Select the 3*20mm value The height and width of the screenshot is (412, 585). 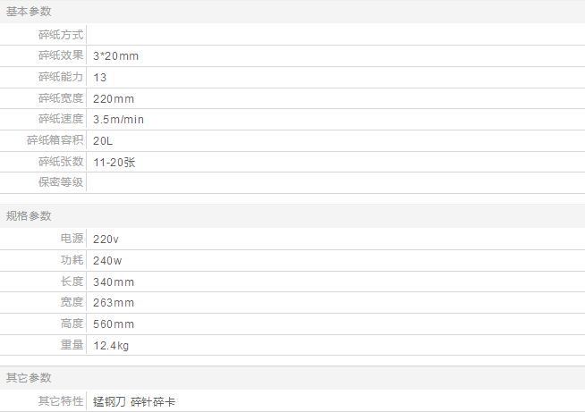point(115,56)
